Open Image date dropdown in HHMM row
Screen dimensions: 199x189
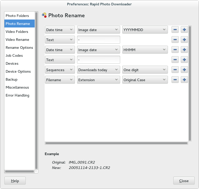tap(99, 50)
